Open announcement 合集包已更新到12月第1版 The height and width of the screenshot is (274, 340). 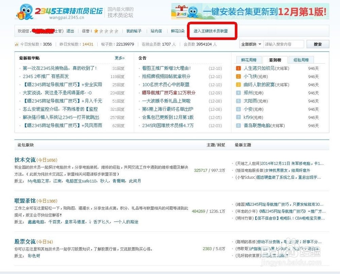168,117
